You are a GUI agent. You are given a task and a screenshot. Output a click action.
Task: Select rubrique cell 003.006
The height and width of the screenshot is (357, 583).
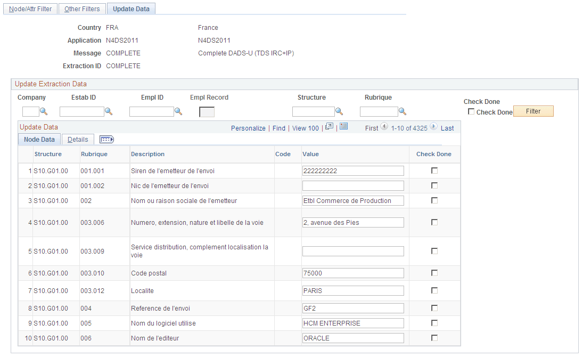point(92,223)
